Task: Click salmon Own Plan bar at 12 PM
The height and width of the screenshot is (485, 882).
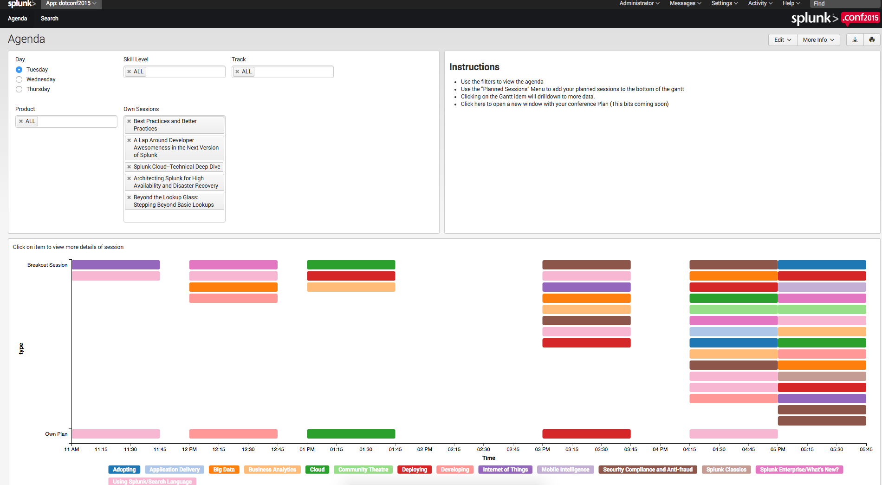Action: pos(233,434)
